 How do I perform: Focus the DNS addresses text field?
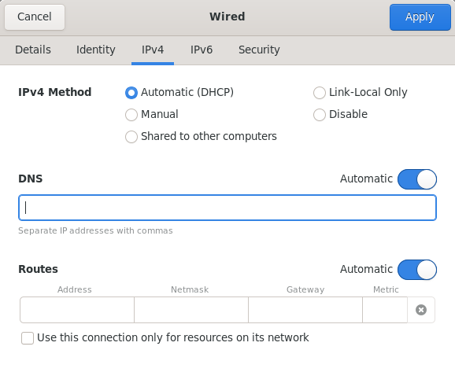point(227,208)
